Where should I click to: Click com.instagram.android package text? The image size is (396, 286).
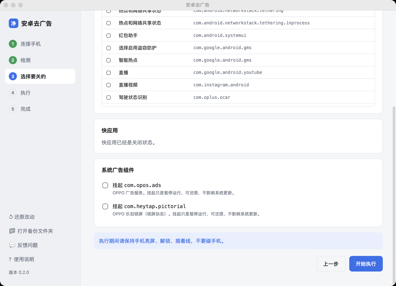coord(221,85)
